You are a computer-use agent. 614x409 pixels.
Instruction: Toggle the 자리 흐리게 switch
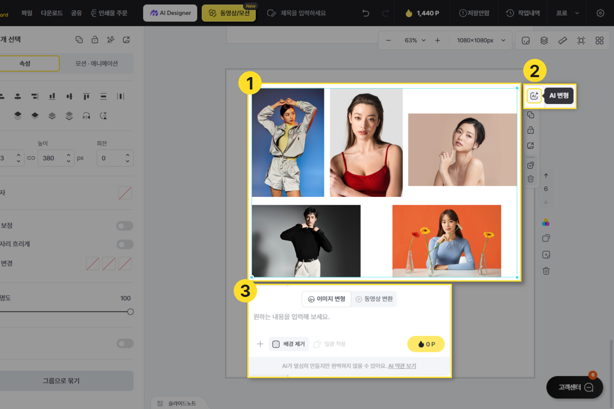coord(125,245)
